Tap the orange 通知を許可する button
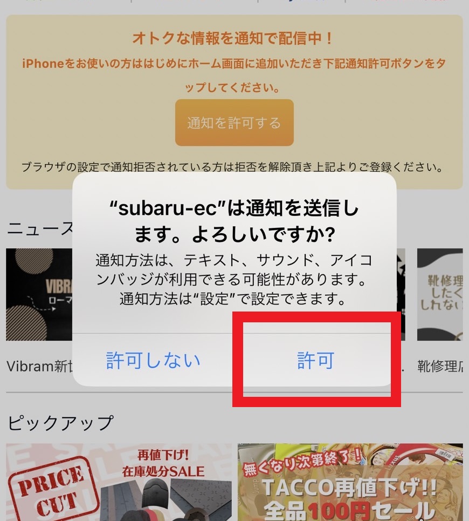Screen dimensions: 469x521 234,123
